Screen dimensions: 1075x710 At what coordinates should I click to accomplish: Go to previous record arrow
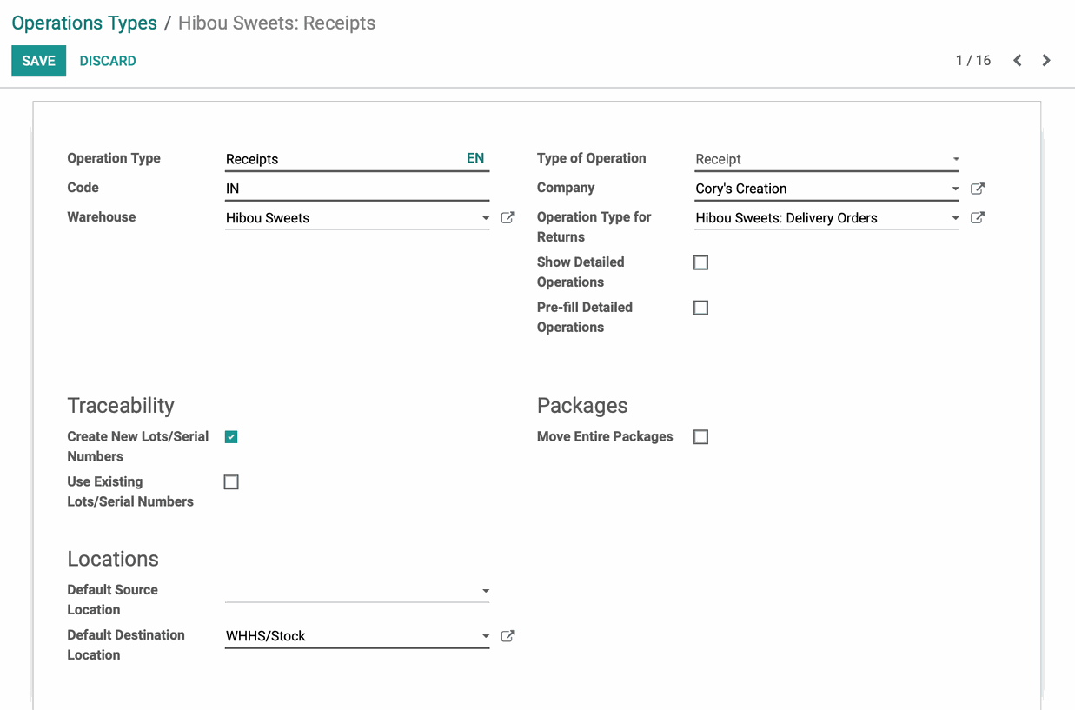[x=1018, y=60]
